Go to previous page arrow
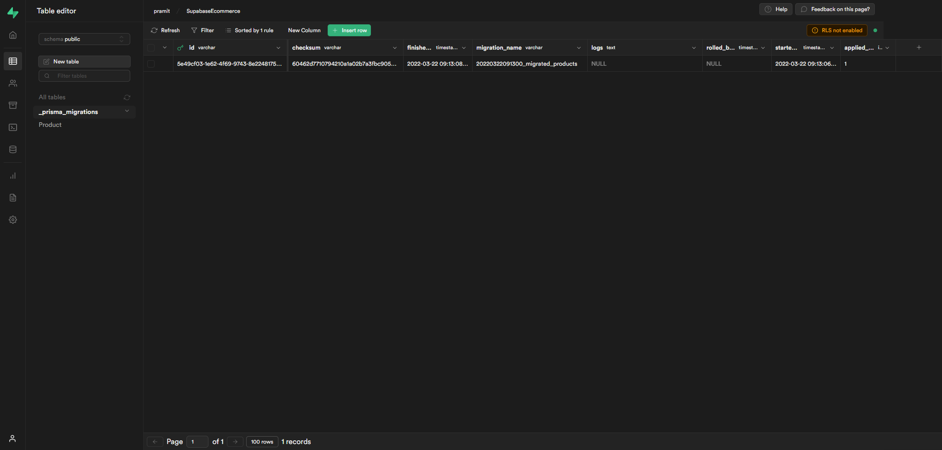 (x=155, y=442)
